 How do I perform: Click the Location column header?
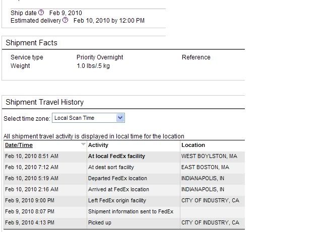[x=193, y=145]
